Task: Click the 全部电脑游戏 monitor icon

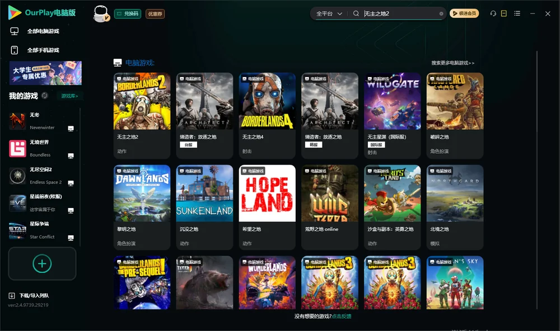Action: pos(15,31)
